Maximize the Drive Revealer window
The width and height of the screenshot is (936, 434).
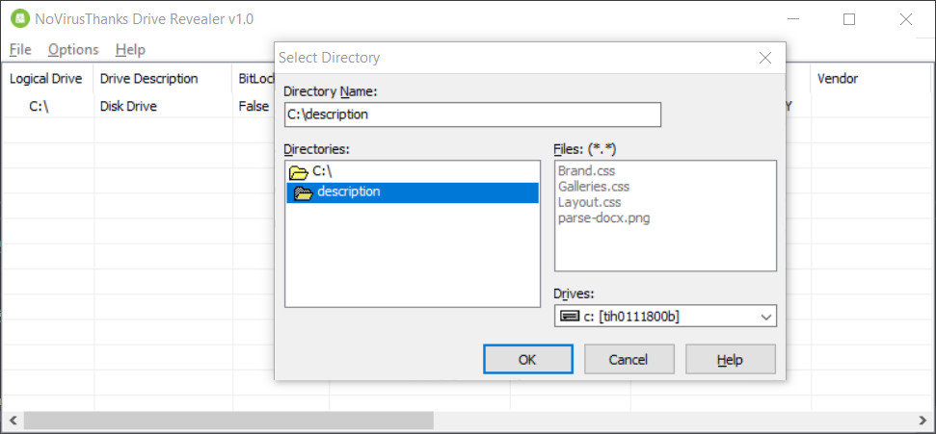pyautogui.click(x=849, y=19)
